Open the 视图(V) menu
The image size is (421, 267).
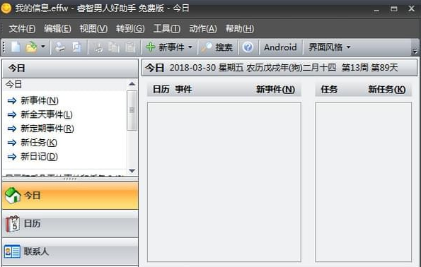93,28
